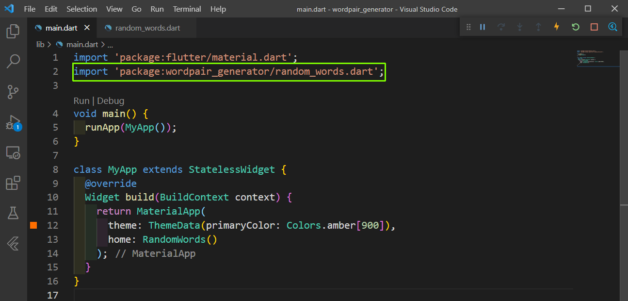Click line number 17 in gutter
This screenshot has height=301, width=628.
53,295
